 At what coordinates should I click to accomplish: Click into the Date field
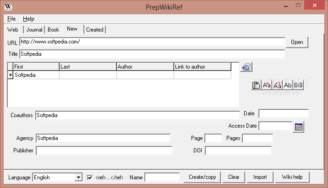click(x=284, y=113)
